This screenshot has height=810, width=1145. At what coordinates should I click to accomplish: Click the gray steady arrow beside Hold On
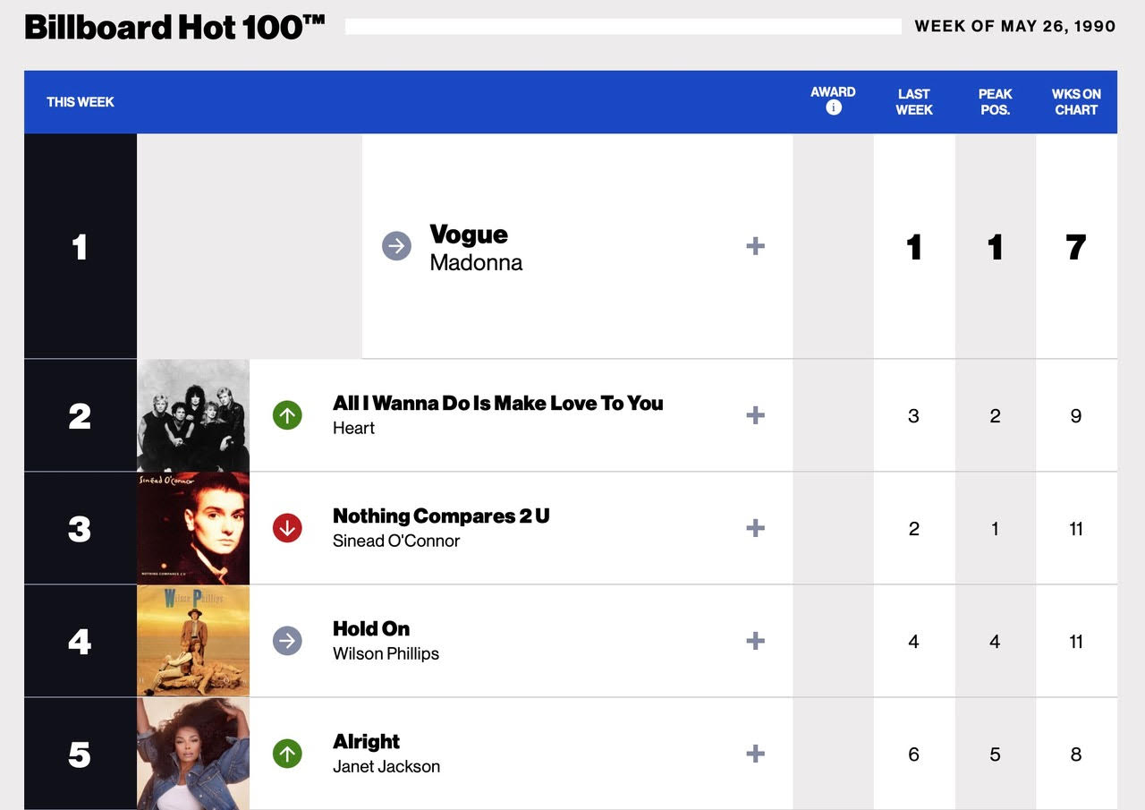pos(287,641)
